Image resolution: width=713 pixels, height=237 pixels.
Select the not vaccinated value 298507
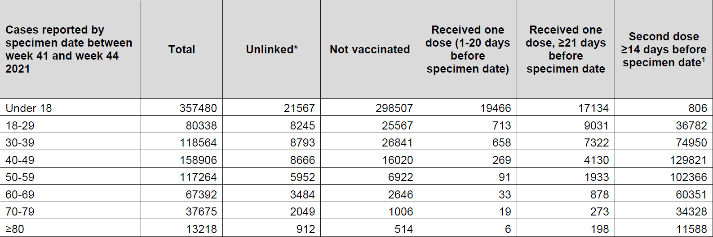pos(394,108)
